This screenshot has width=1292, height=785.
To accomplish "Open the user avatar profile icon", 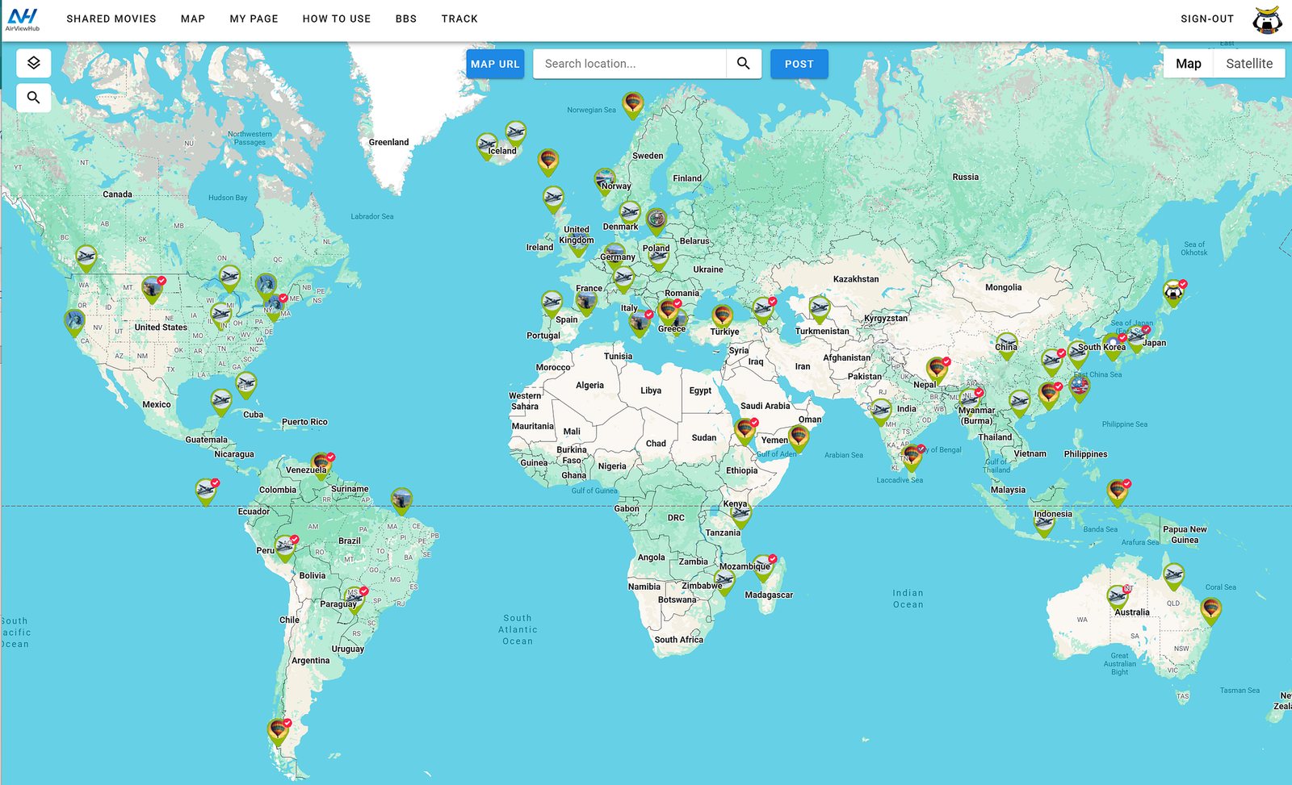I will click(1267, 19).
